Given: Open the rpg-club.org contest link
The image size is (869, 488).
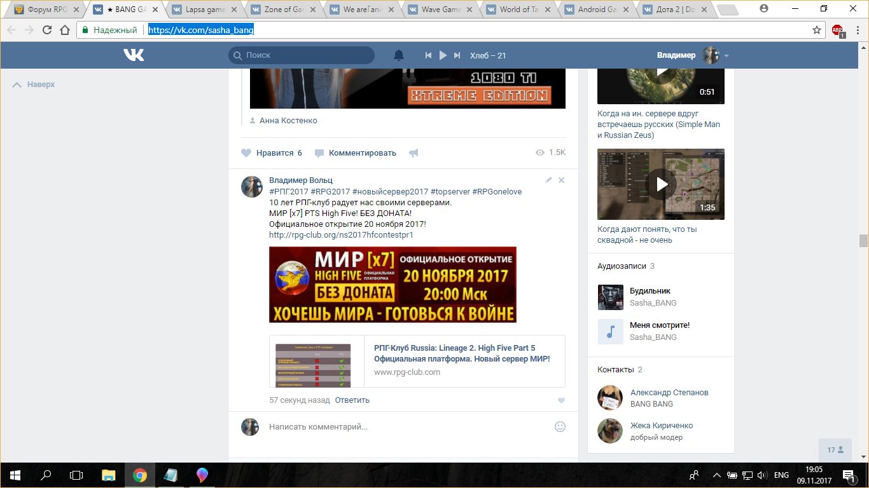Looking at the screenshot, I should (341, 235).
